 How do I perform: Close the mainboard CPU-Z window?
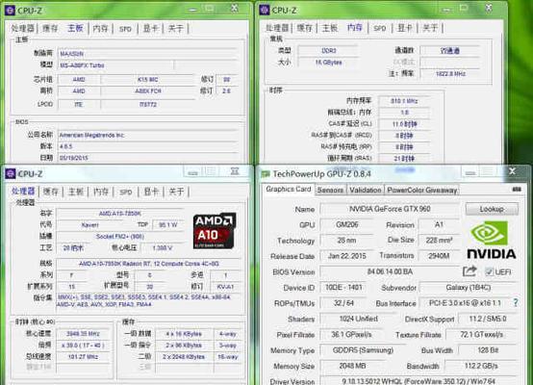coord(234,8)
